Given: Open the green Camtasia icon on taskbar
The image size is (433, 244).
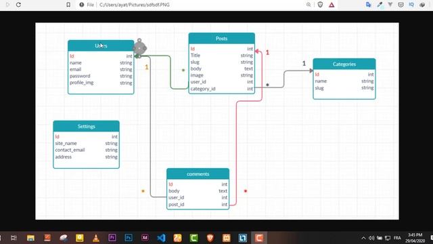Looking at the screenshot, I should pos(194,238).
